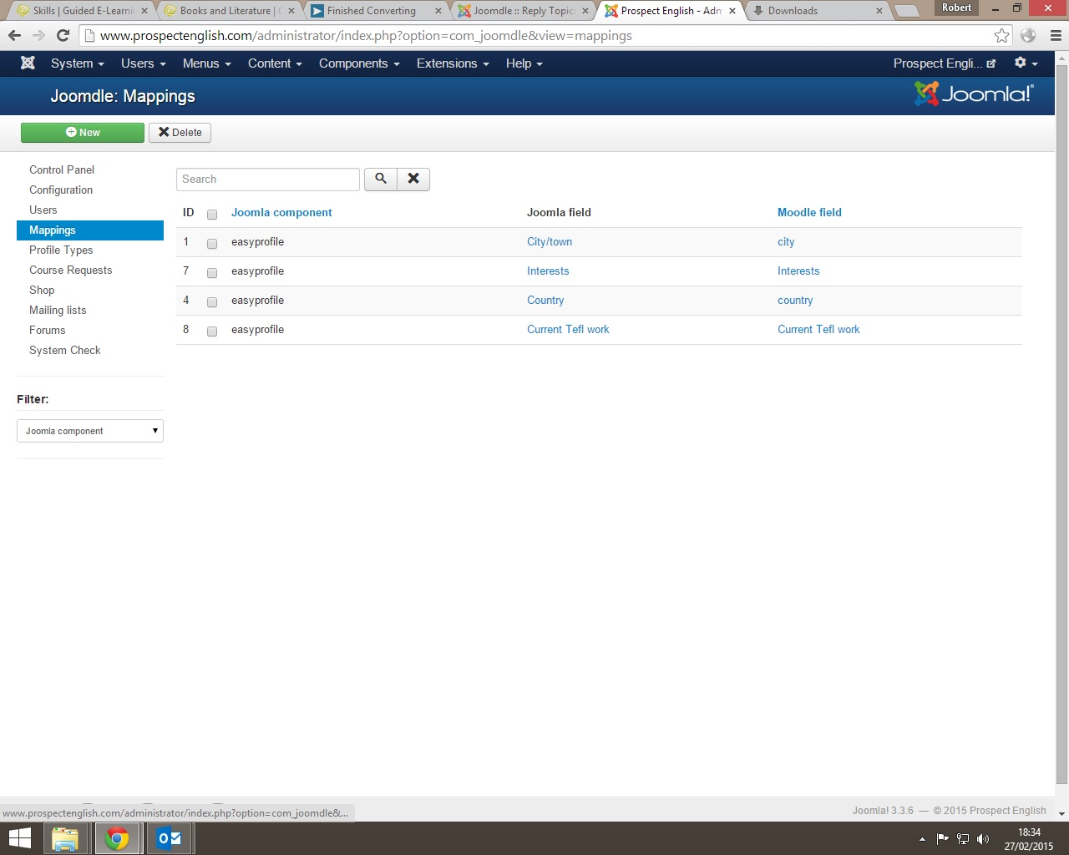Open the Current Tefl work Moodle field link
The image size is (1069, 855).
[x=818, y=329]
